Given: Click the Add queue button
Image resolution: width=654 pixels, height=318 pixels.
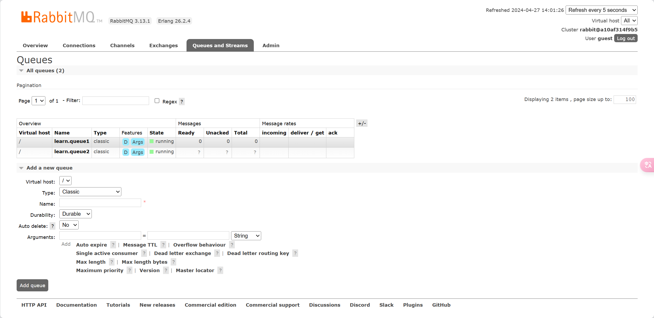Looking at the screenshot, I should point(32,285).
